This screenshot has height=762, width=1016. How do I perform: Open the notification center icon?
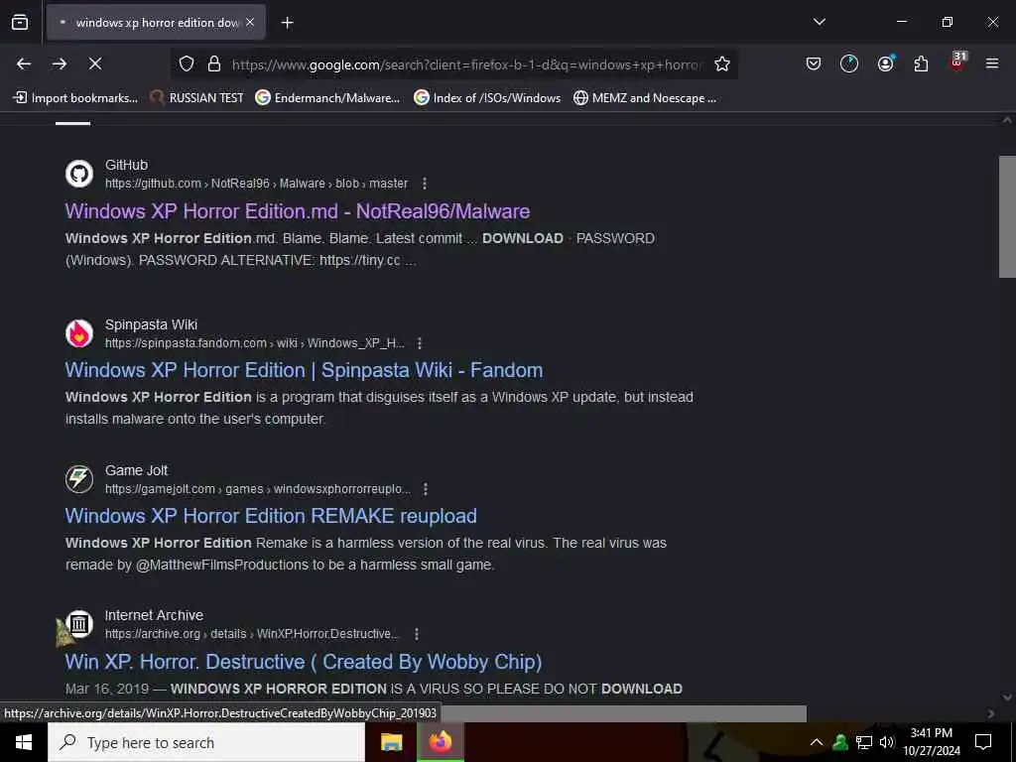pos(983,742)
